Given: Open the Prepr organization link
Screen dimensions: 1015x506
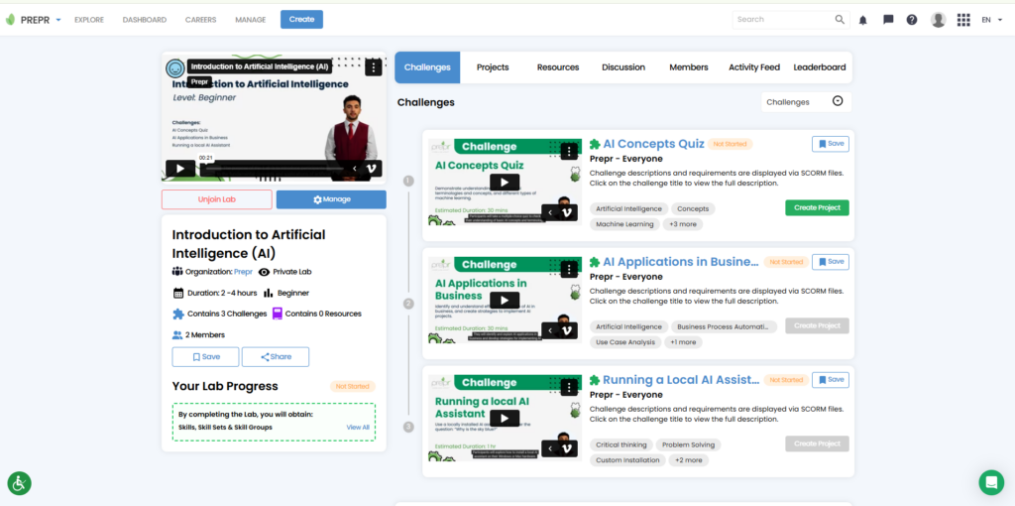Looking at the screenshot, I should 244,272.
